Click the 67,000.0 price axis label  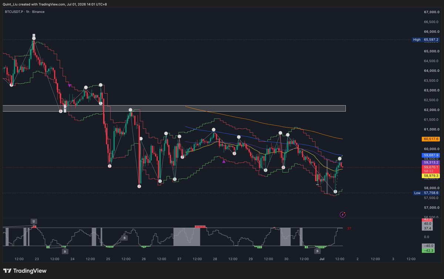pyautogui.click(x=431, y=12)
